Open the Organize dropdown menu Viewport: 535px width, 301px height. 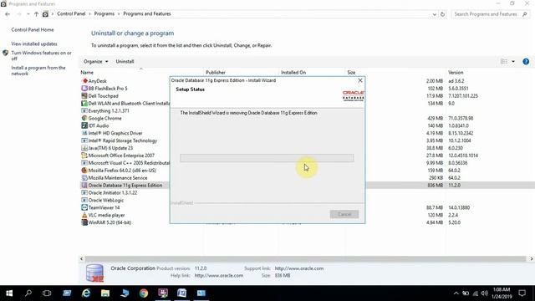96,61
